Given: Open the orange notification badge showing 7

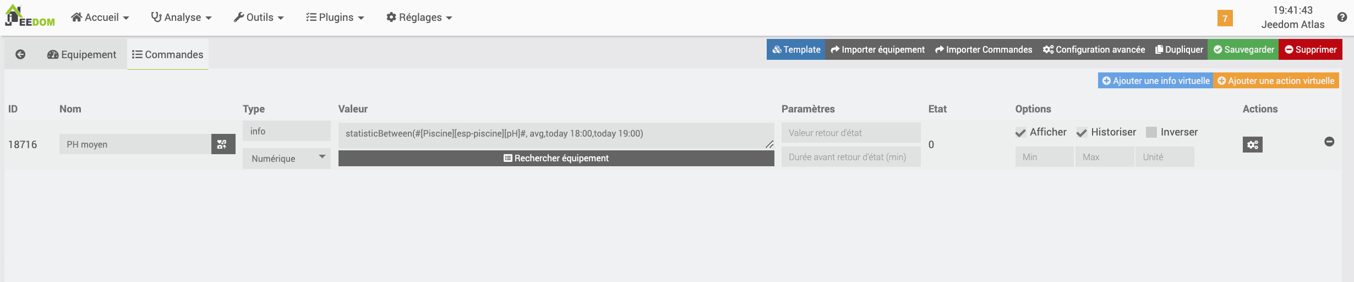Looking at the screenshot, I should [1225, 18].
